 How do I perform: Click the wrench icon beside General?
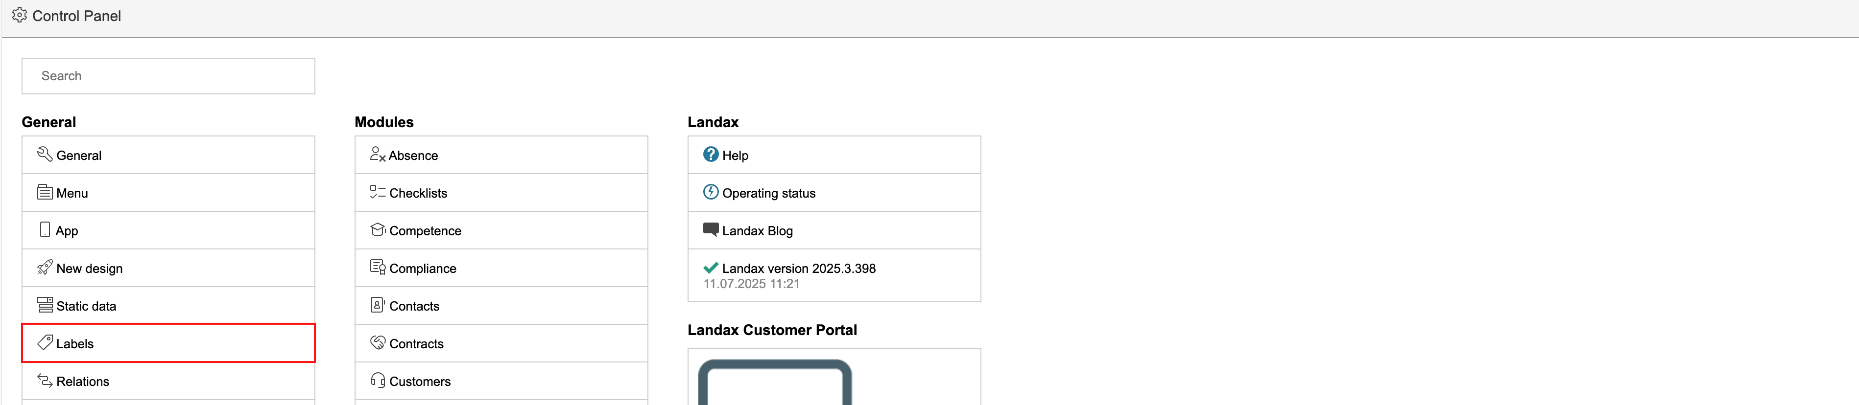(45, 154)
